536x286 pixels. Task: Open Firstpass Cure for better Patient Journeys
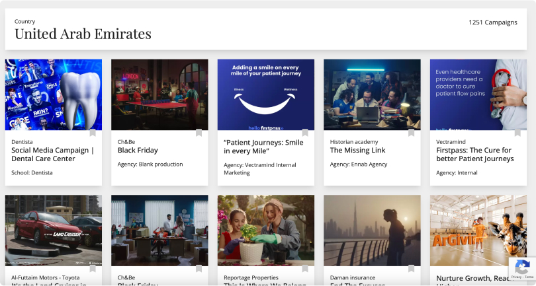(x=474, y=155)
